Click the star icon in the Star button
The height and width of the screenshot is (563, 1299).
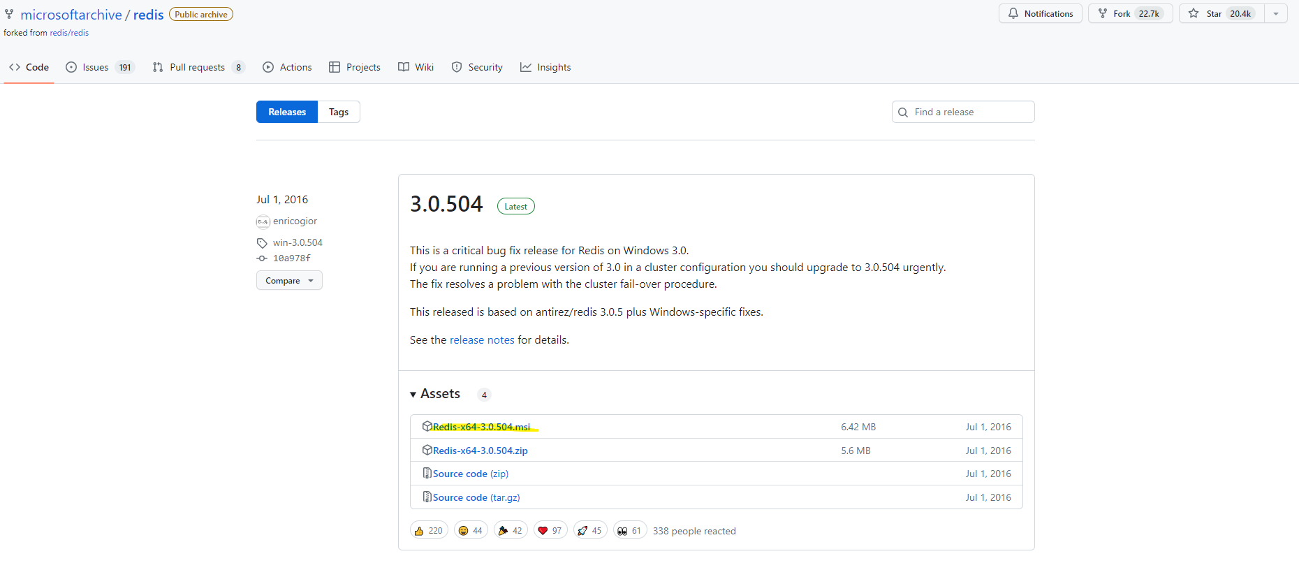[x=1194, y=13]
